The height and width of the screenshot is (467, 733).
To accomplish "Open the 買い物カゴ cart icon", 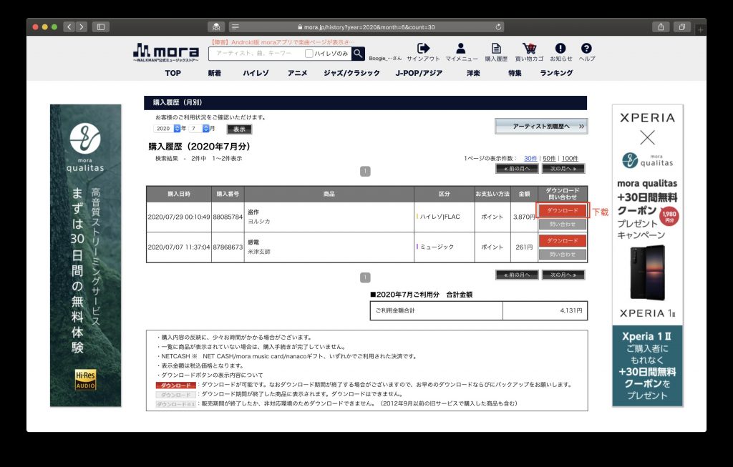I will (529, 51).
